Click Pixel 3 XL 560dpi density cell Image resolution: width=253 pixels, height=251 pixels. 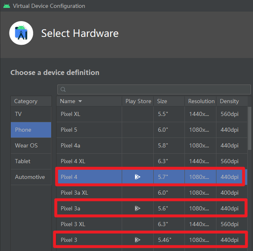[x=232, y=224]
